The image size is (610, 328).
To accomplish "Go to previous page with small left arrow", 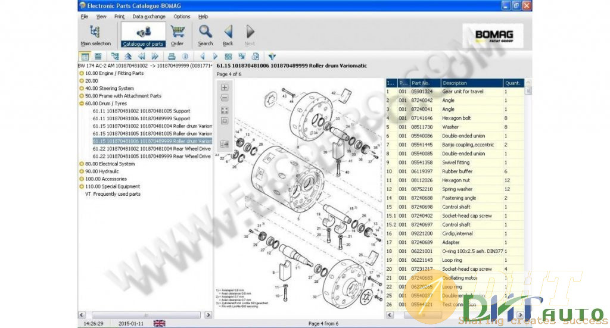I will click(x=203, y=57).
